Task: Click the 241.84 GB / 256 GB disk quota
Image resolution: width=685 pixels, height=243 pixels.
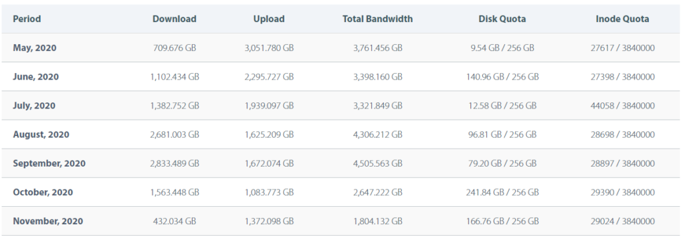Action: pos(502,192)
